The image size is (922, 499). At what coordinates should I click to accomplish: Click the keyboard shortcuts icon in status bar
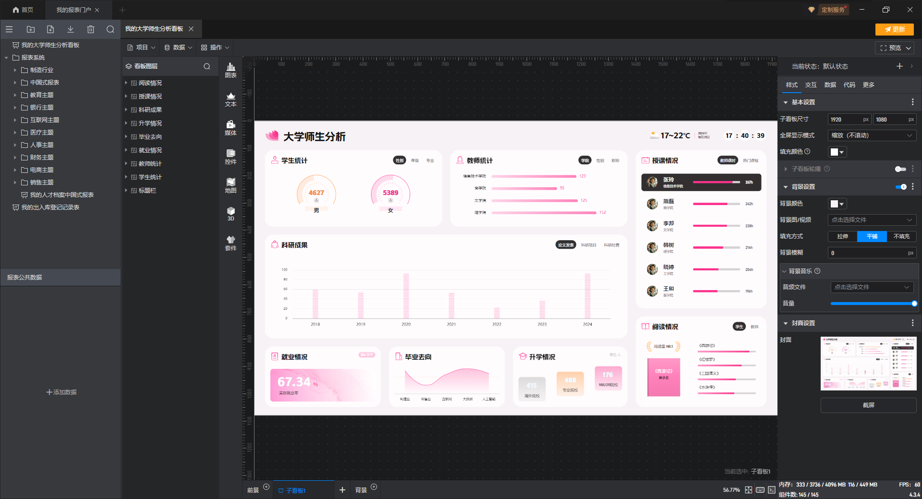[760, 490]
